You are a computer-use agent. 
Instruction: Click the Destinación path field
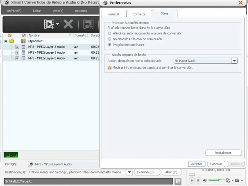coord(77,172)
